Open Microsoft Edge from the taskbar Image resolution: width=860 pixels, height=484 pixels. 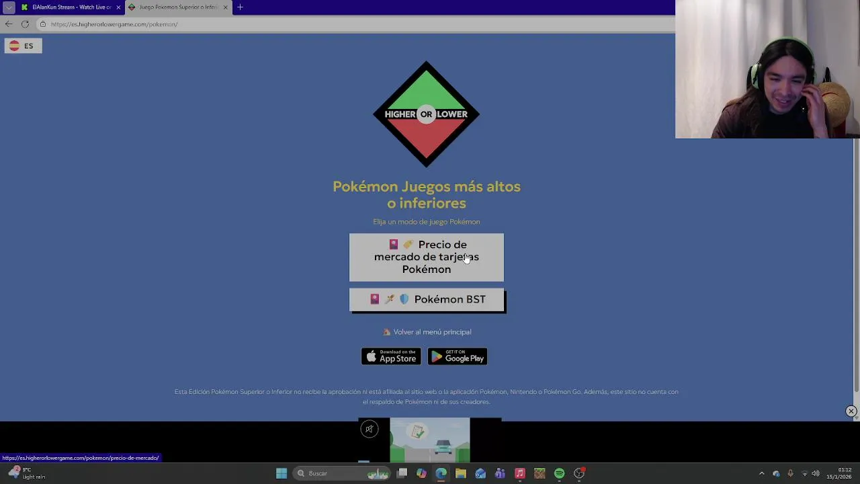point(441,473)
